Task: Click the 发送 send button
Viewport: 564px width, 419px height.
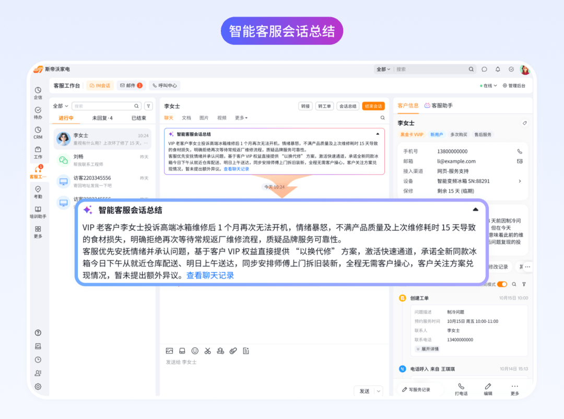Action: [364, 391]
